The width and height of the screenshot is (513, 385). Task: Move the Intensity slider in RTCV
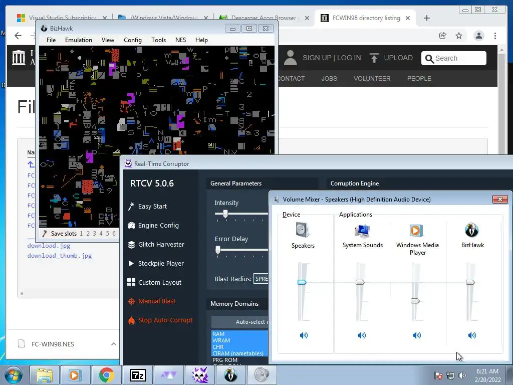(225, 214)
